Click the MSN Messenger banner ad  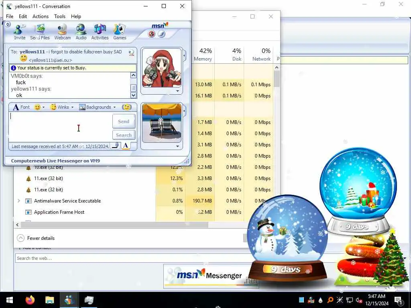coord(211,276)
